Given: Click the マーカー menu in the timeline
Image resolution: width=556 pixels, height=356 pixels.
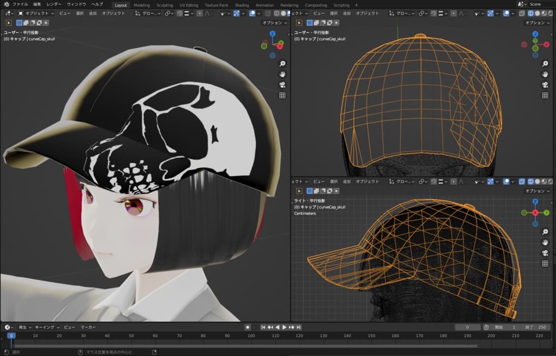Looking at the screenshot, I should 88,327.
